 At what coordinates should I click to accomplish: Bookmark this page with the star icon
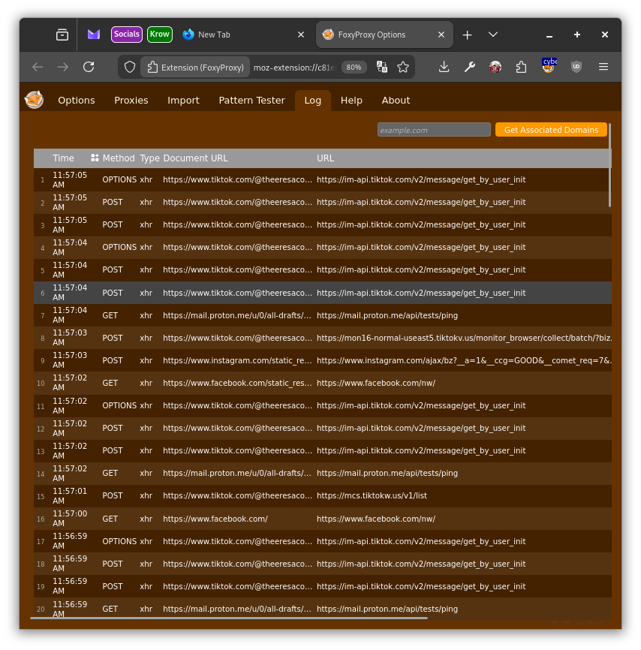click(x=403, y=67)
